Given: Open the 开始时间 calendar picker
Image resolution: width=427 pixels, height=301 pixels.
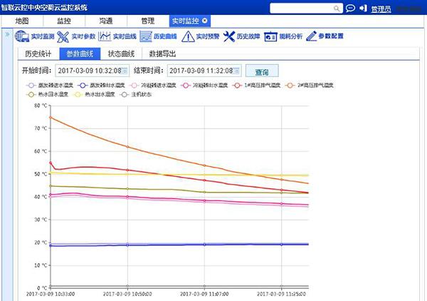Looking at the screenshot, I should pyautogui.click(x=126, y=71).
